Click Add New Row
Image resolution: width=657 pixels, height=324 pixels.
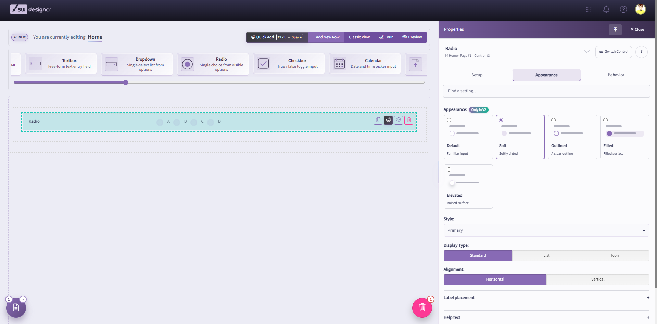(326, 37)
